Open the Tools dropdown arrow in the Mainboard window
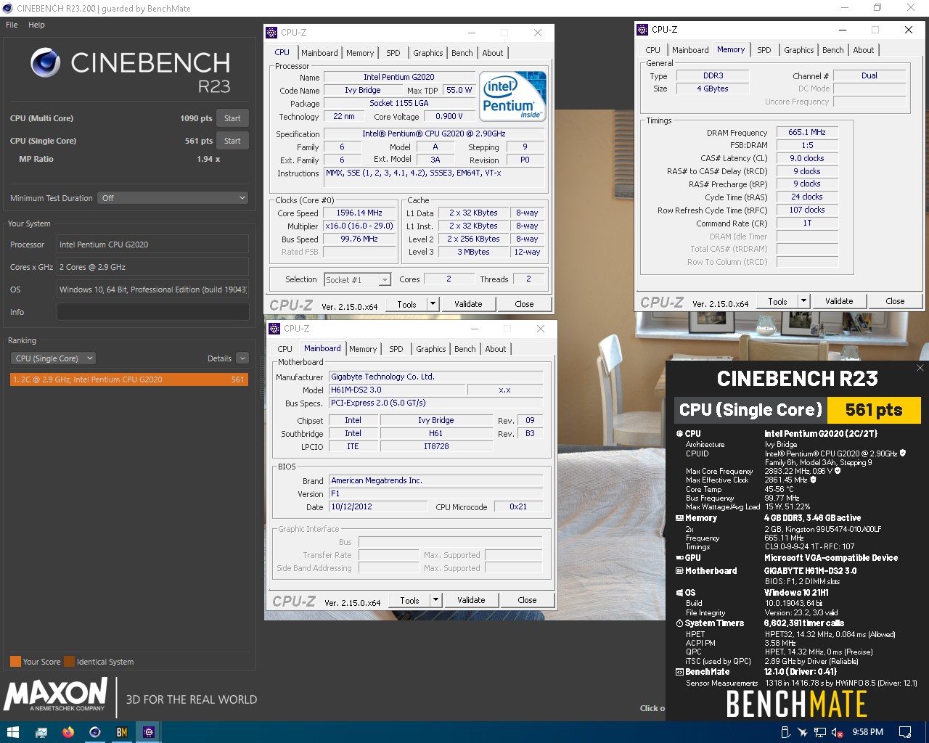Image resolution: width=929 pixels, height=743 pixels. point(436,600)
